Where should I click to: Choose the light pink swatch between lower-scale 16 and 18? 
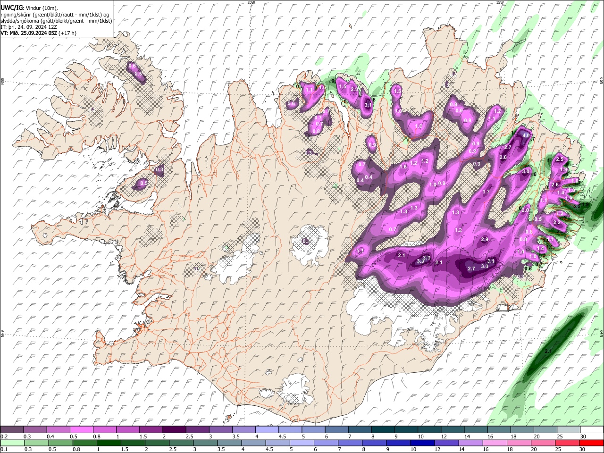coord(495,443)
